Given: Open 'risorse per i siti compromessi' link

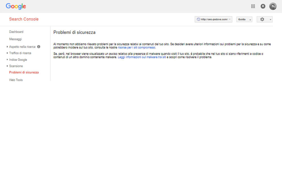Looking at the screenshot, I should pyautogui.click(x=136, y=47).
